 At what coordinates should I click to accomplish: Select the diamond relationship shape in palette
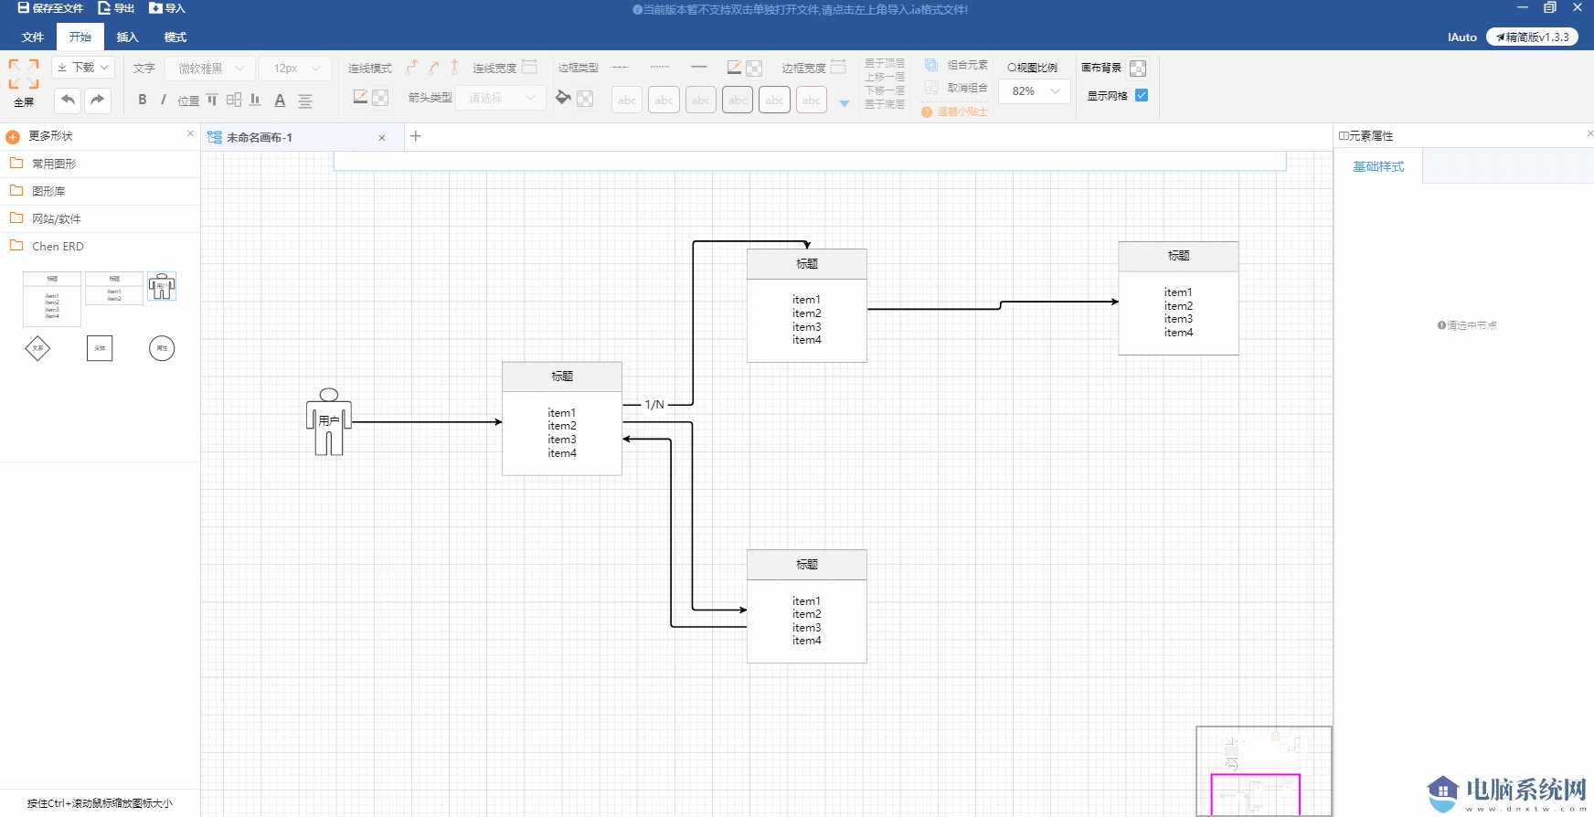coord(37,348)
